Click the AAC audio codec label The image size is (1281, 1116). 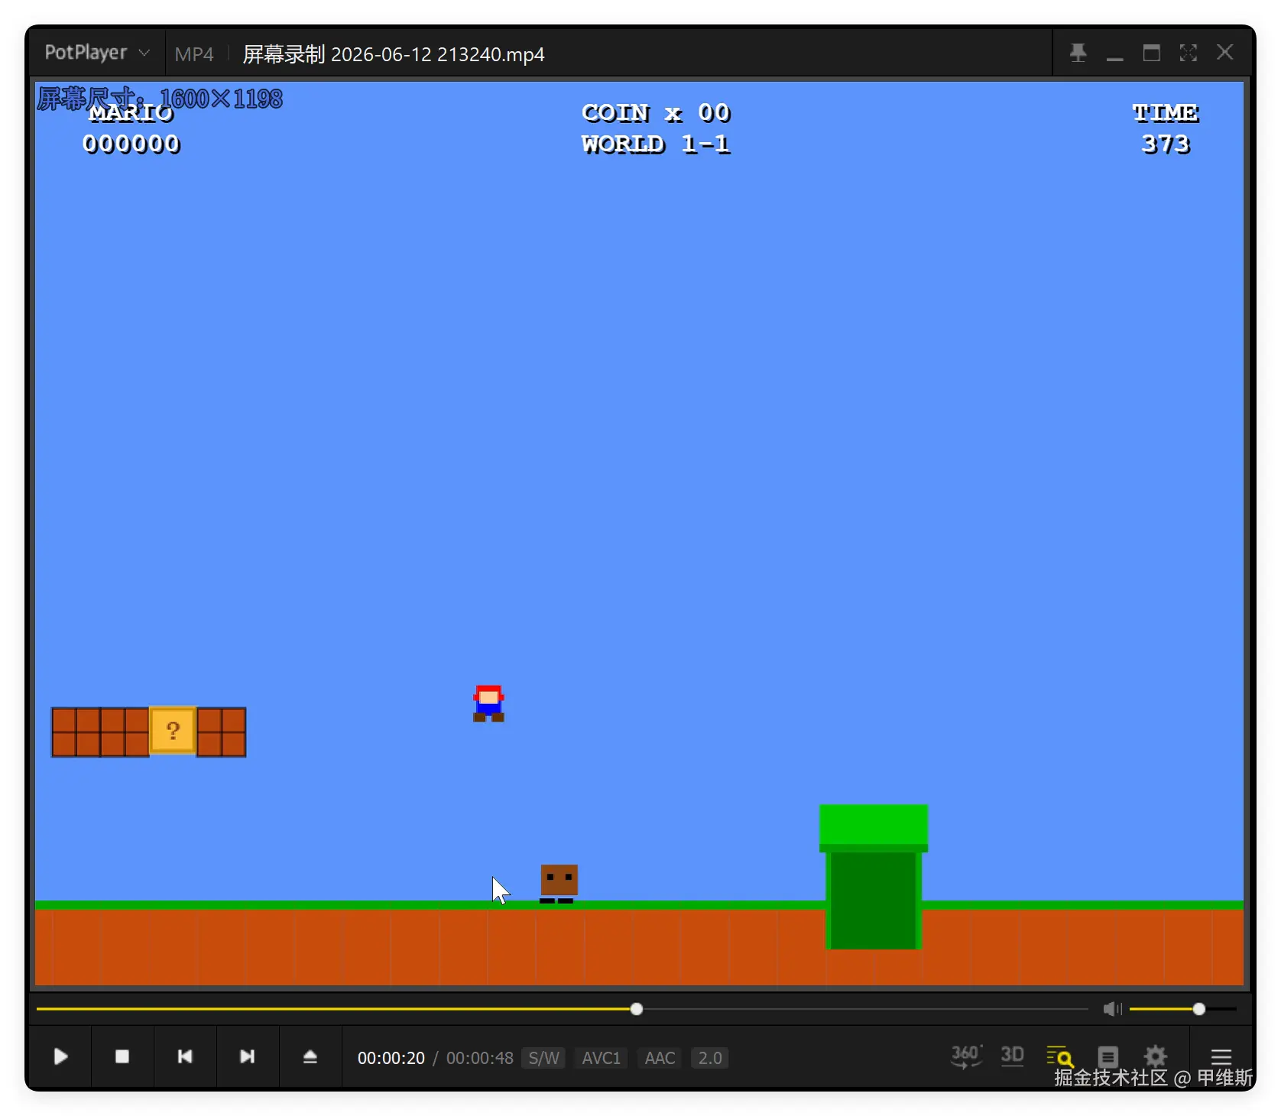click(x=660, y=1058)
